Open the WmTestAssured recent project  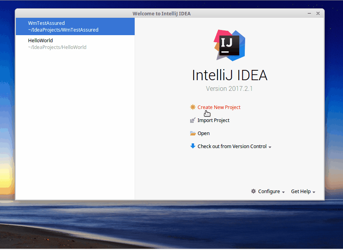tap(75, 26)
